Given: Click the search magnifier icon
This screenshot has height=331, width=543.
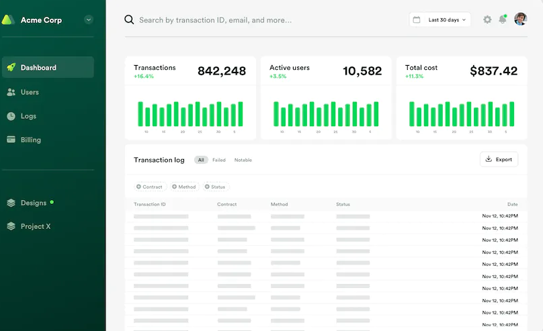Looking at the screenshot, I should click(129, 19).
